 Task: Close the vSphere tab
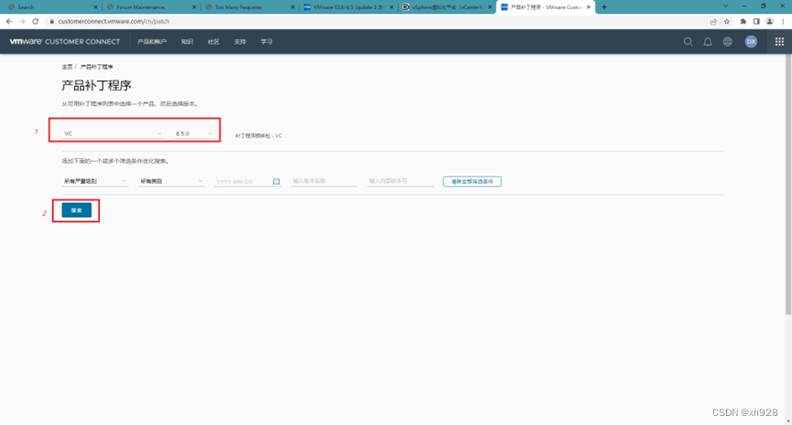tap(490, 7)
